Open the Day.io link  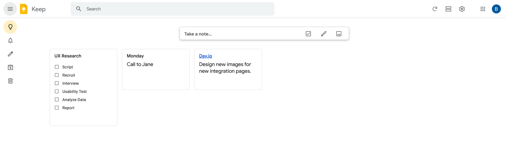[x=206, y=56]
